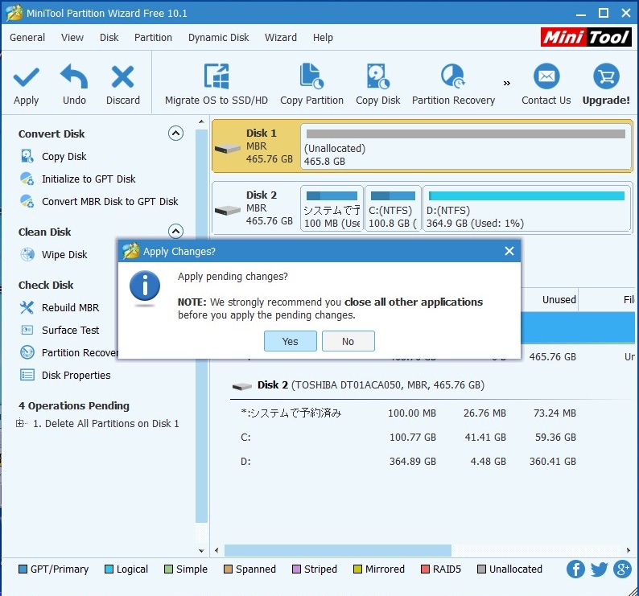Click No in Apply Changes dialog

pyautogui.click(x=348, y=341)
